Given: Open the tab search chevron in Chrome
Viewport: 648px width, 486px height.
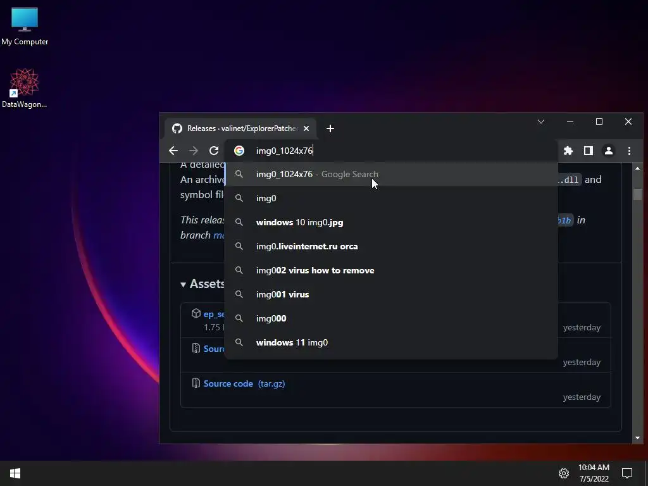Looking at the screenshot, I should pos(541,121).
